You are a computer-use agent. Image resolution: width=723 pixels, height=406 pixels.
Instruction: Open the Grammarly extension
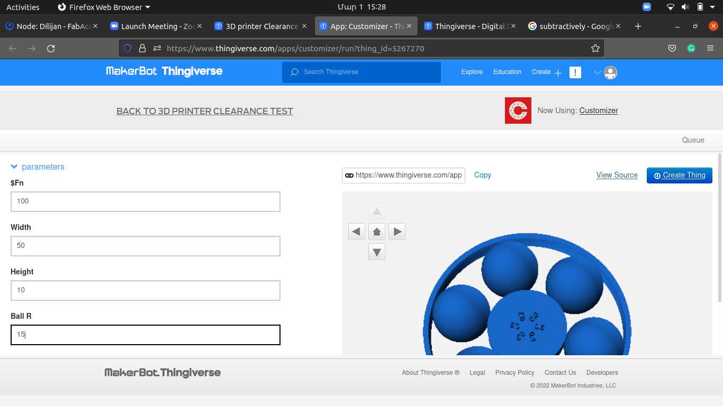pos(691,48)
